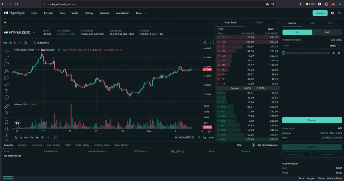The height and width of the screenshot is (181, 344).
Task: Open browser downloads
Action: pyautogui.click(x=300, y=4)
